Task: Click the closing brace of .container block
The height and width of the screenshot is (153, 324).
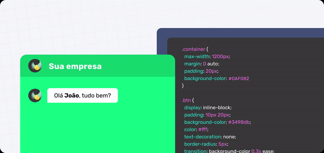Action: (x=183, y=86)
